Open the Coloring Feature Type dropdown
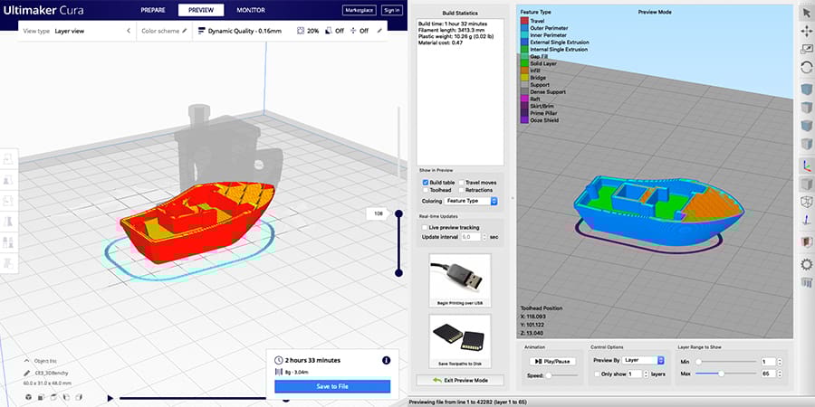 (471, 201)
